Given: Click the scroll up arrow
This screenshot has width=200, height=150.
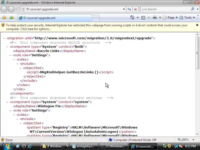Looking at the screenshot, I should pyautogui.click(x=197, y=34).
